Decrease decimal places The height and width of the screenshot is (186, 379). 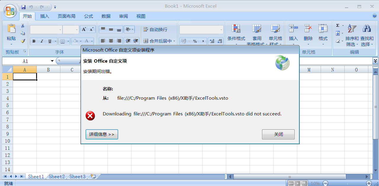[220, 41]
